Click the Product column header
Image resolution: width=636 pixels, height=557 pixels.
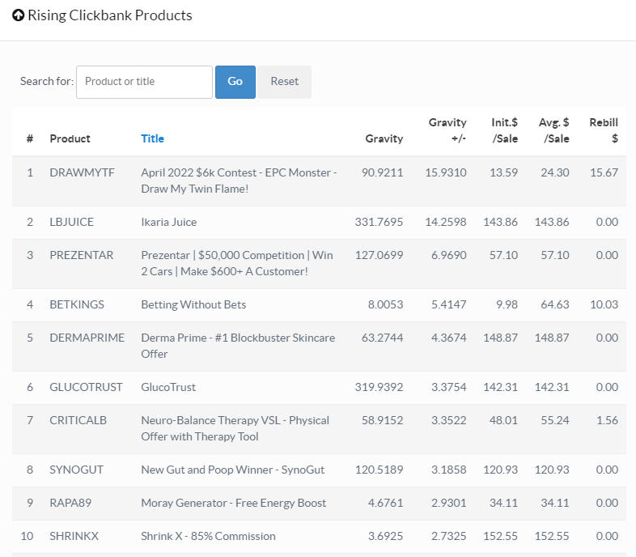pyautogui.click(x=70, y=138)
